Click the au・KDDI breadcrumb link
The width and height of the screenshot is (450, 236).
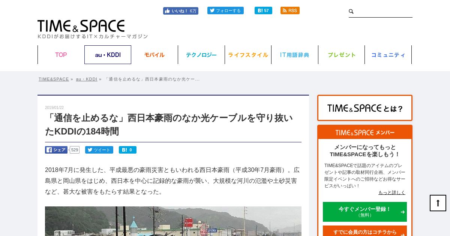pyautogui.click(x=87, y=79)
